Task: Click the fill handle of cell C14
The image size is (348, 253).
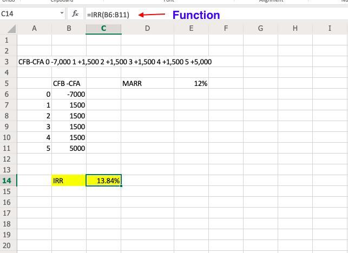Action: (x=121, y=186)
